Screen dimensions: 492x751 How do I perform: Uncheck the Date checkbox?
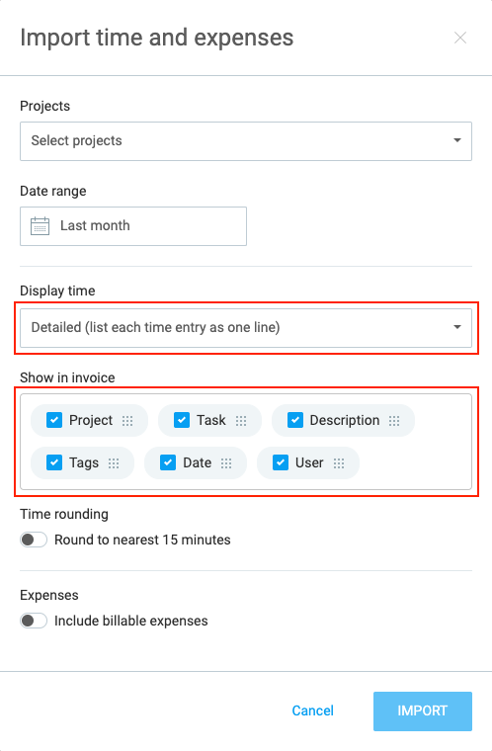(168, 462)
